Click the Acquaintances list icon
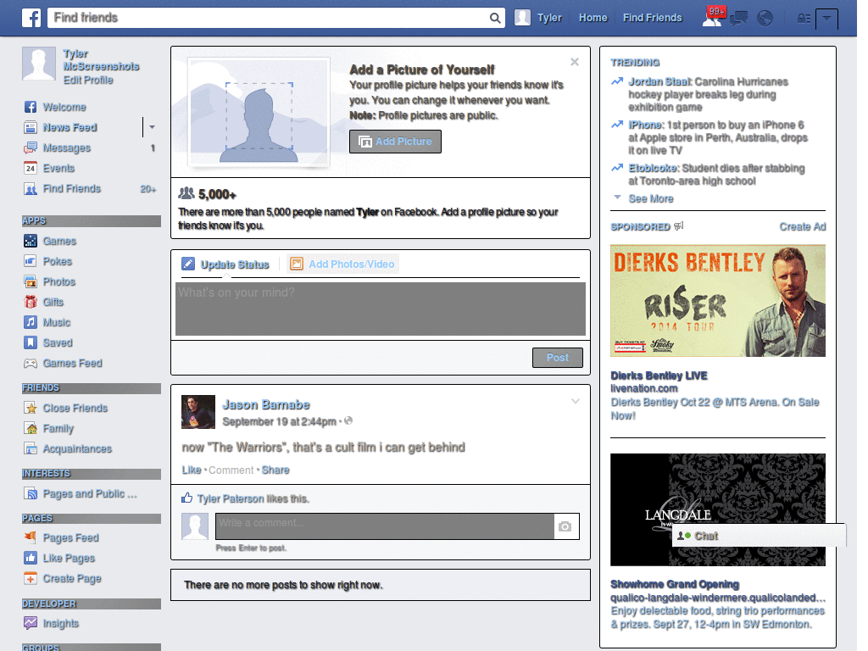Image resolution: width=868 pixels, height=651 pixels. (31, 448)
